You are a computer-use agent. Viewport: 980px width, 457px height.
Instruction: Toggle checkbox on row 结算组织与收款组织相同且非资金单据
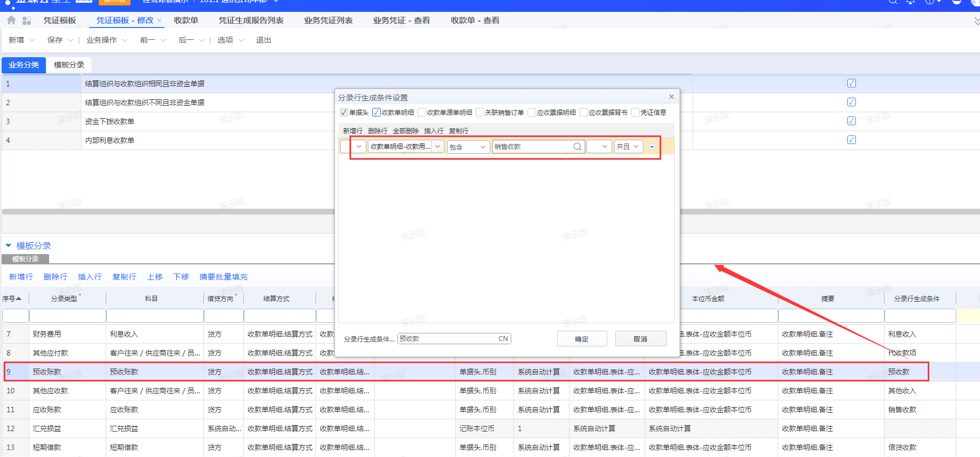852,83
